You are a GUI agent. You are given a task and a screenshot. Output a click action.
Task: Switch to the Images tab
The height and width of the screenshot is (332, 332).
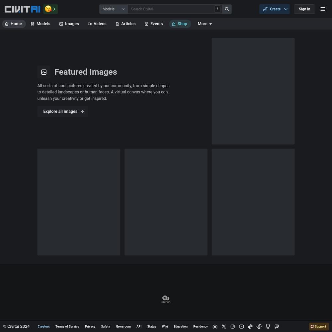69,24
